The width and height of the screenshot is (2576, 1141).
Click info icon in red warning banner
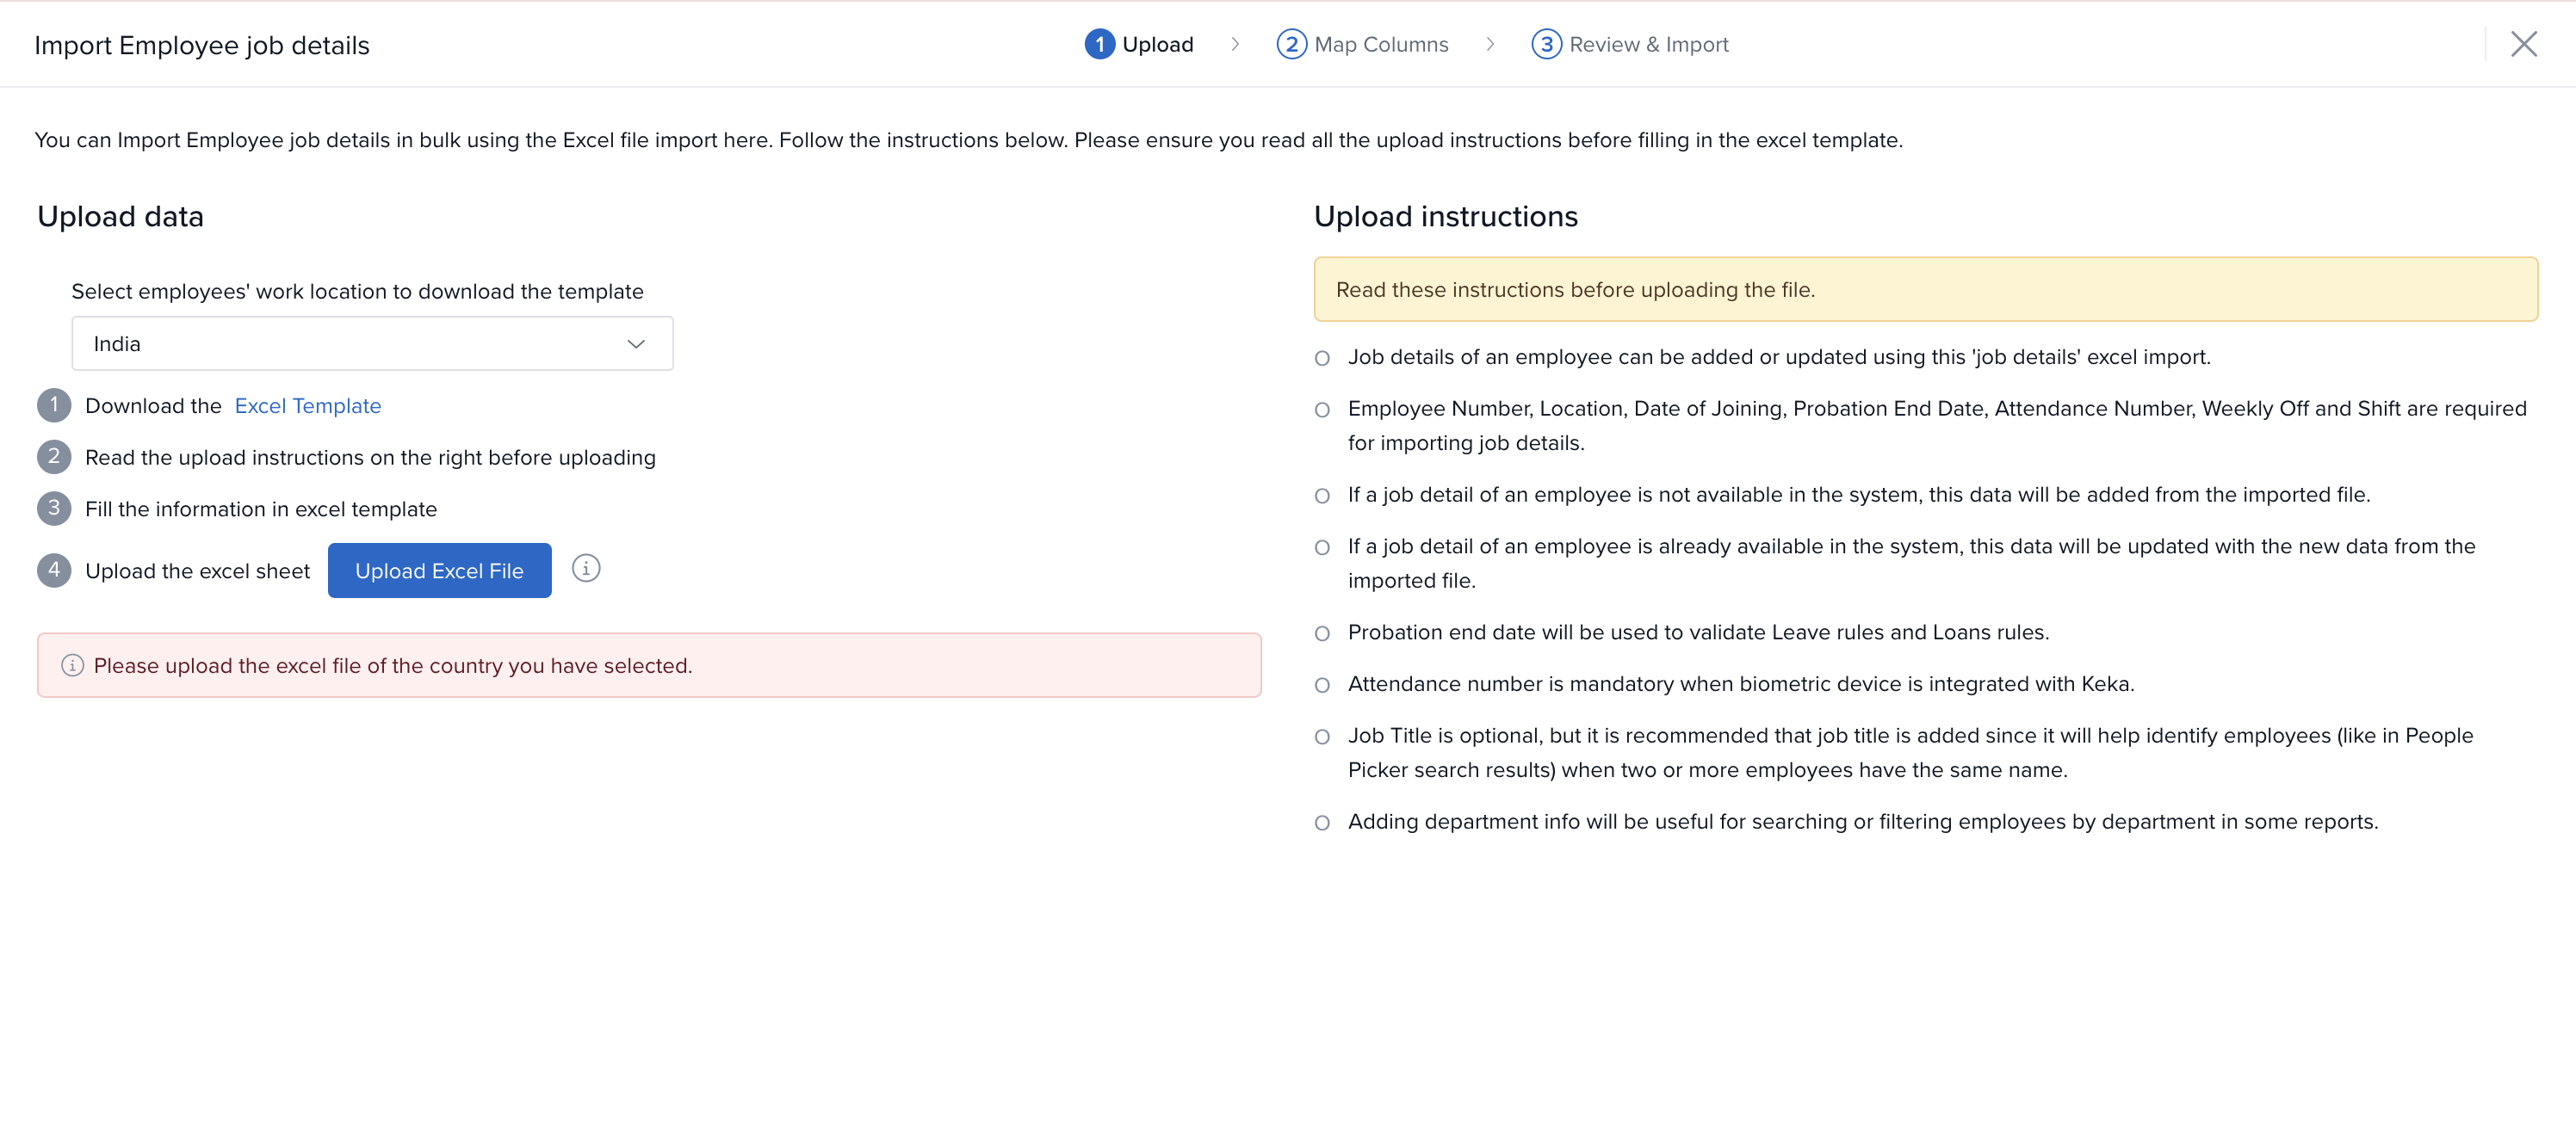click(72, 665)
